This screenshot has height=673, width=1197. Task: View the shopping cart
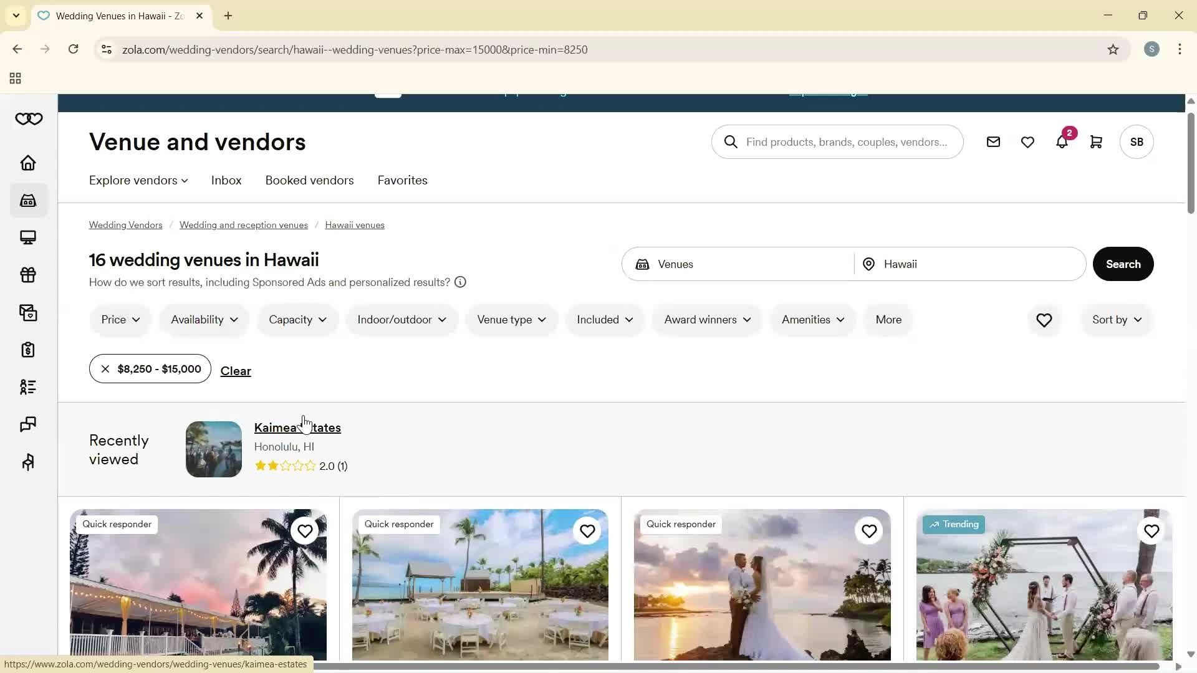(1095, 141)
